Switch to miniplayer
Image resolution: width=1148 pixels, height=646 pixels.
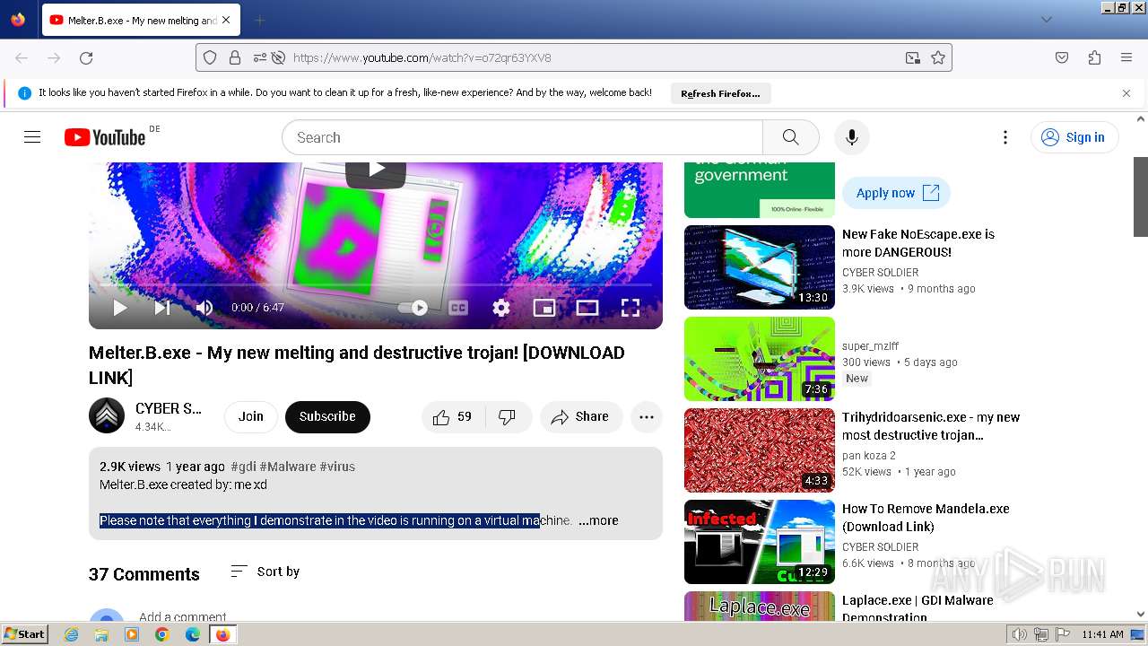(x=544, y=308)
